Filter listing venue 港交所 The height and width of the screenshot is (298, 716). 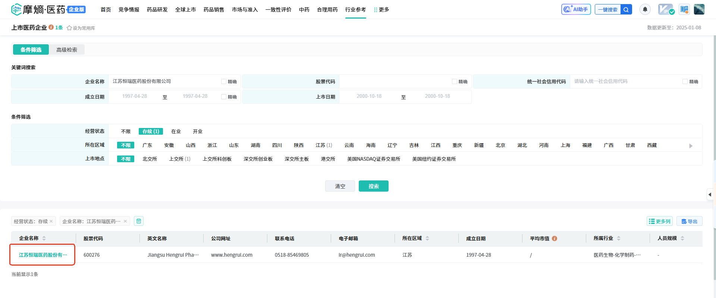[x=328, y=159]
